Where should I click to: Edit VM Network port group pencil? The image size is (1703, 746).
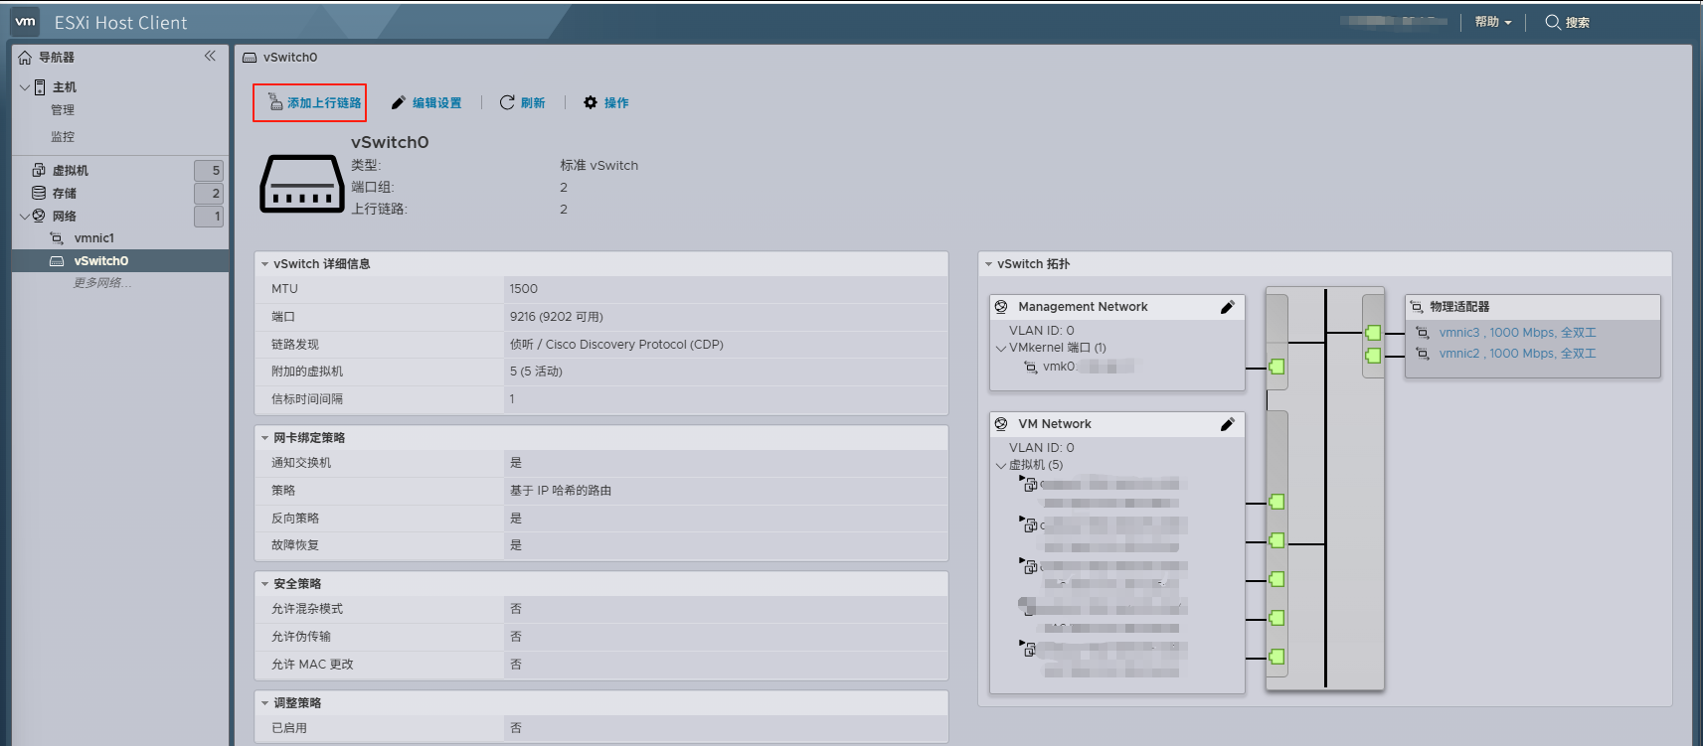[1228, 424]
